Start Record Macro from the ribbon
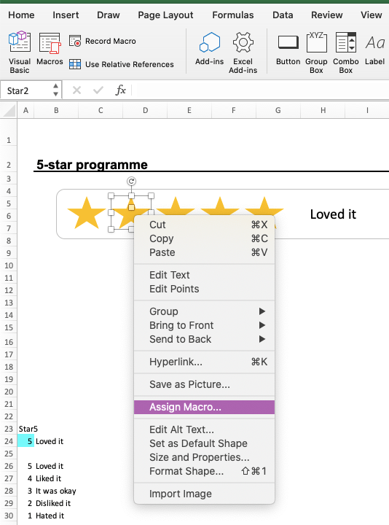 tap(103, 41)
